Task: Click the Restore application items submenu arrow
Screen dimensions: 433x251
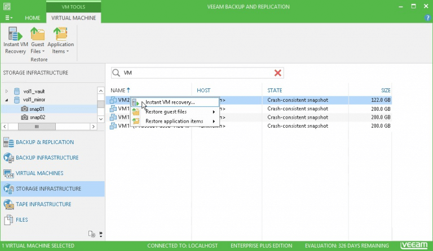Action: [214, 121]
